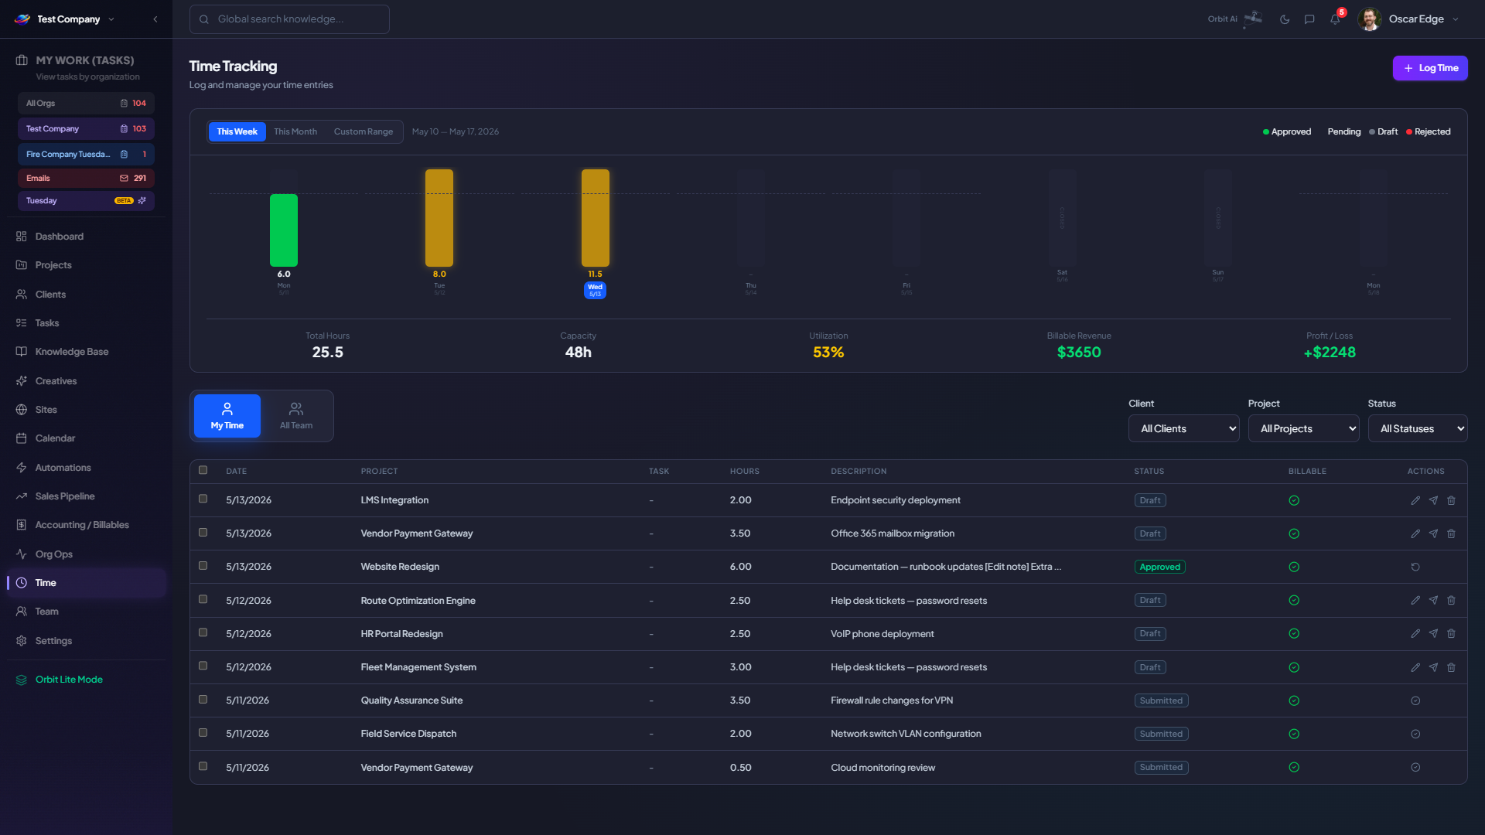Focus global search knowledge field
The height and width of the screenshot is (835, 1485).
[289, 19]
